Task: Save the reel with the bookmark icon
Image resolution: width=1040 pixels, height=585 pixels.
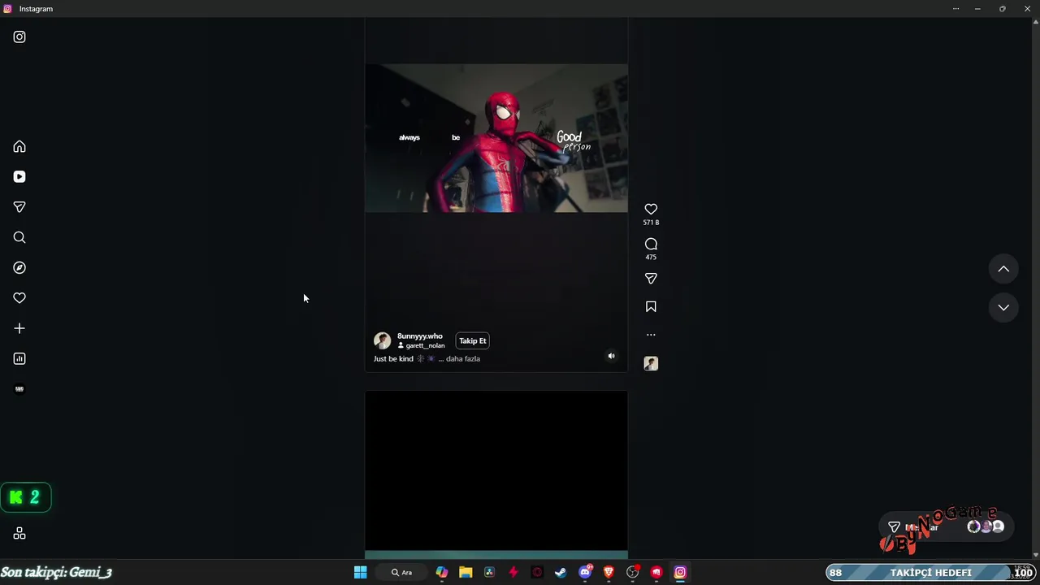Action: 651,307
